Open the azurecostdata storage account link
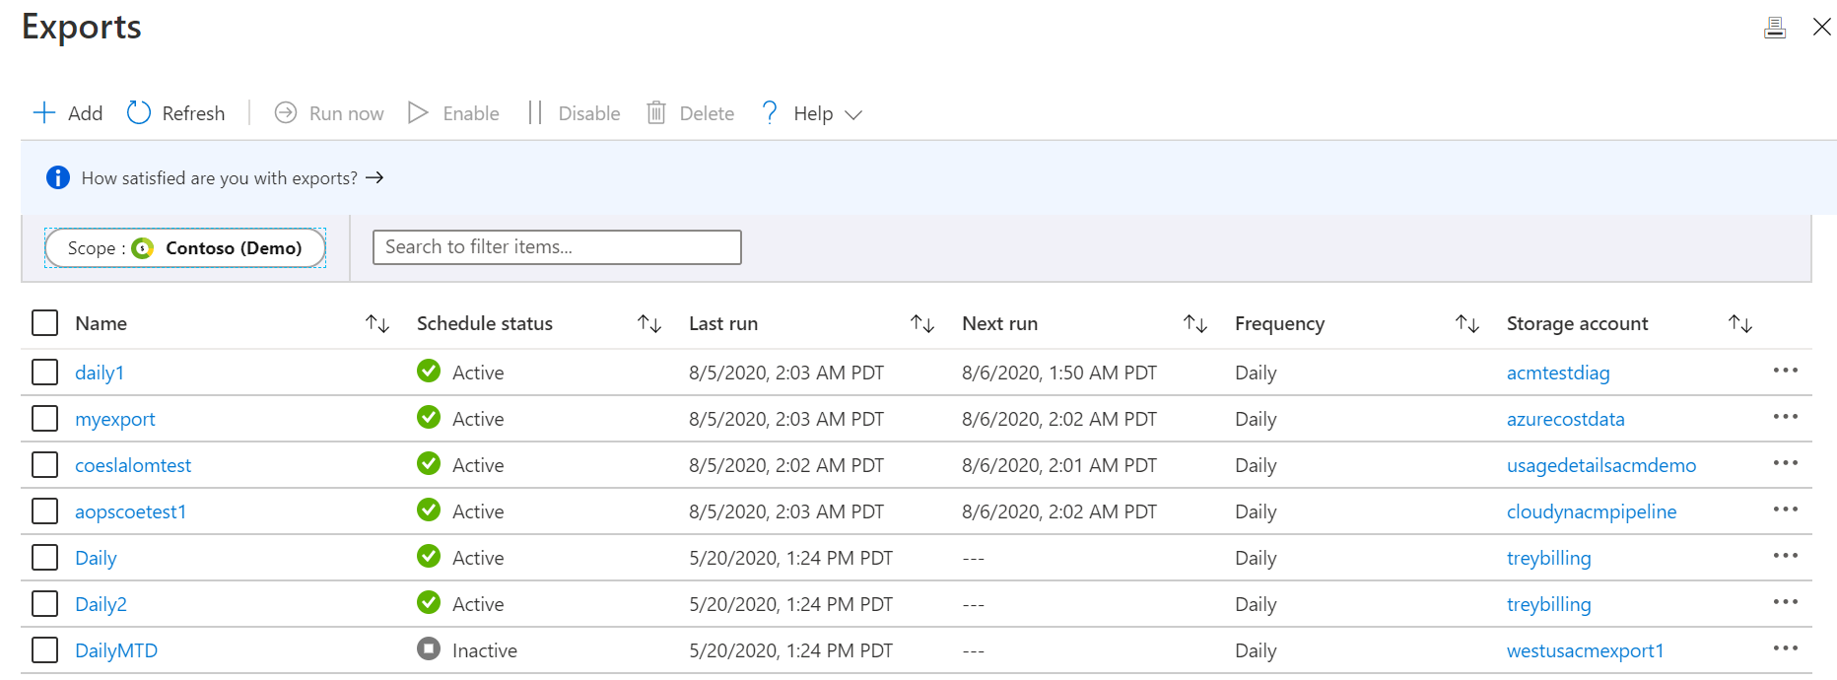1837x680 pixels. (1565, 419)
